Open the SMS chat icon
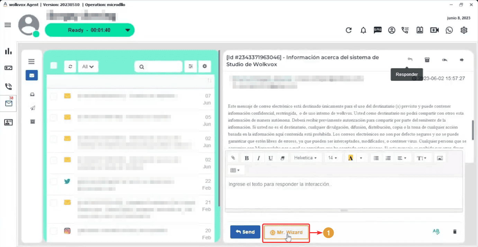Viewport: 478px width, 247px height. pyautogui.click(x=378, y=30)
